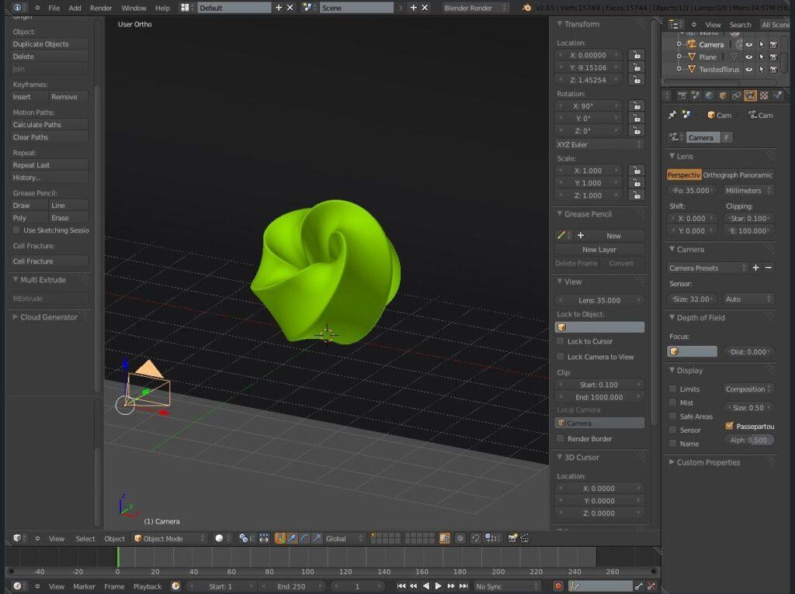Viewport: 795px width, 594px height.
Task: Click the rotate manipulator arc icon
Action: [304, 538]
